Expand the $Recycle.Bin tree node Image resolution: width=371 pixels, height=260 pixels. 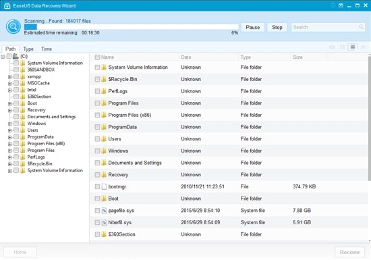[x=10, y=164]
